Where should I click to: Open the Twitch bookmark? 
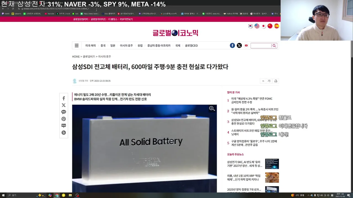pos(6,13)
